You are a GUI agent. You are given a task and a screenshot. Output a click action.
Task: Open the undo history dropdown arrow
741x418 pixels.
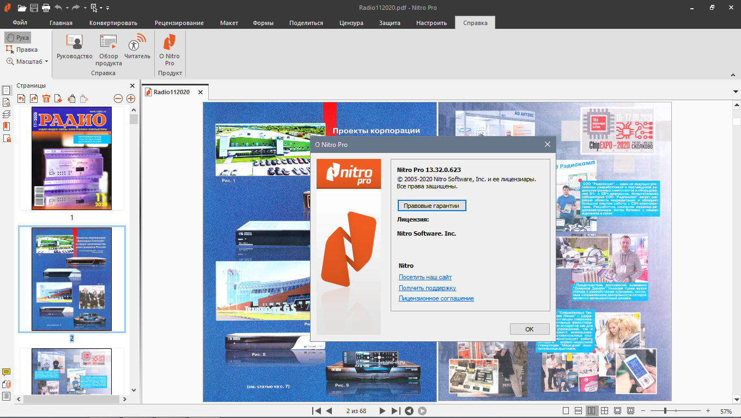tap(67, 8)
